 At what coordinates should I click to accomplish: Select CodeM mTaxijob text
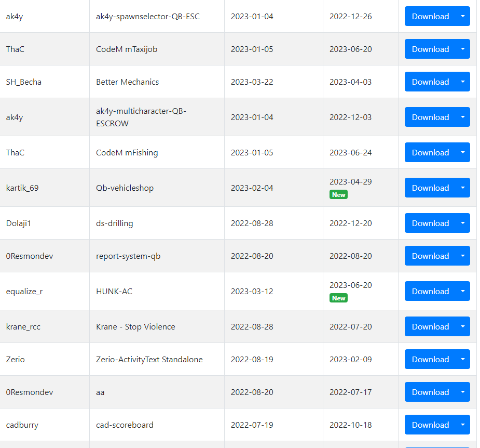pos(127,49)
